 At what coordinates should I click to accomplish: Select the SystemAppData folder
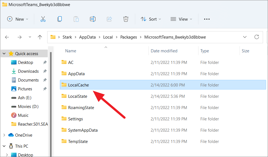(x=163, y=130)
